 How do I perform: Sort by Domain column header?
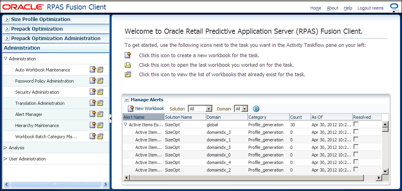pos(227,117)
